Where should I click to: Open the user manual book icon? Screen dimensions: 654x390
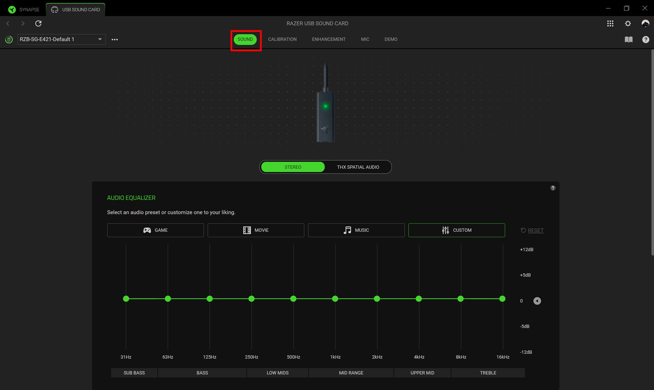pos(628,39)
